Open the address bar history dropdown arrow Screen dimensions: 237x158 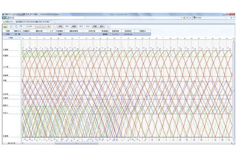(181, 18)
